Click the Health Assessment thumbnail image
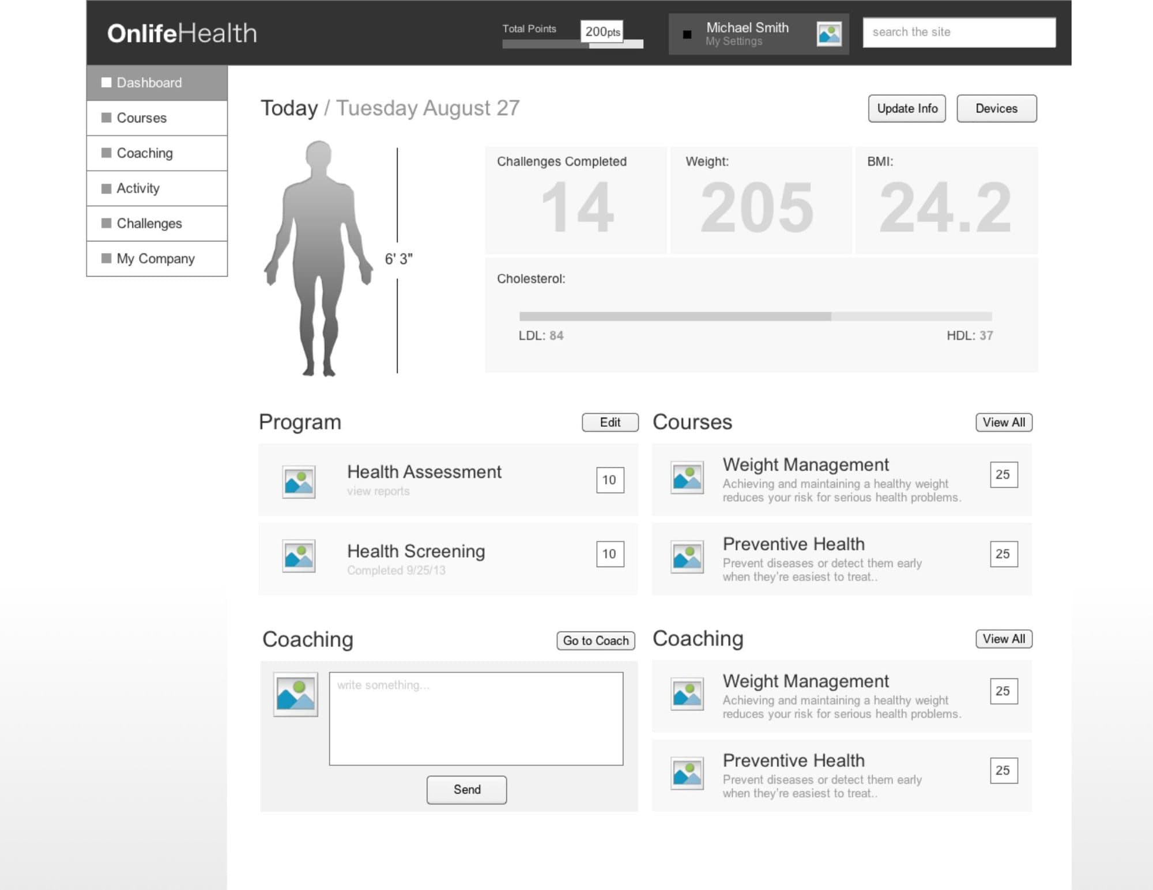The height and width of the screenshot is (890, 1153). [299, 482]
